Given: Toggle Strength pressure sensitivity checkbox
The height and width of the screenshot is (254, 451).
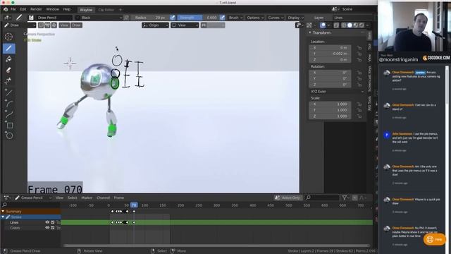Looking at the screenshot, I should tap(223, 18).
